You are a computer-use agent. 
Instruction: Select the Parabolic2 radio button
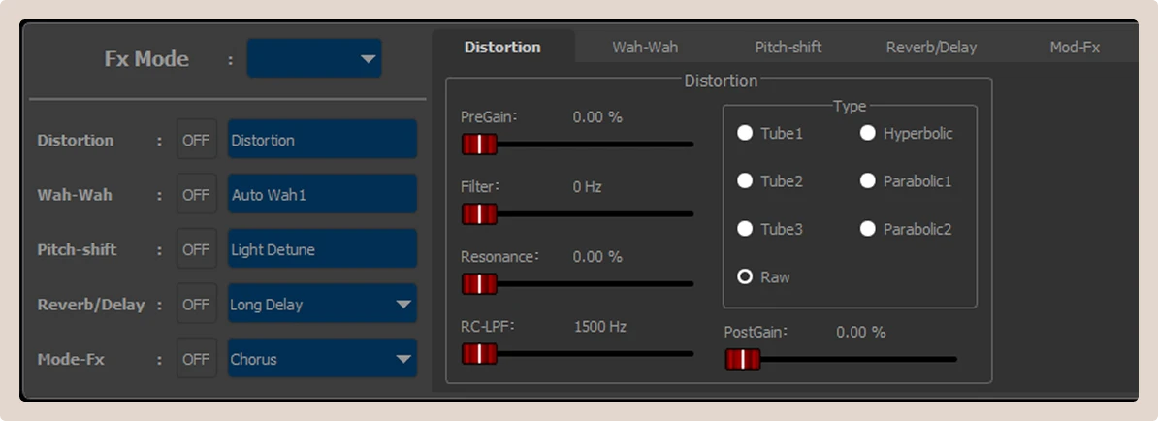click(x=868, y=229)
